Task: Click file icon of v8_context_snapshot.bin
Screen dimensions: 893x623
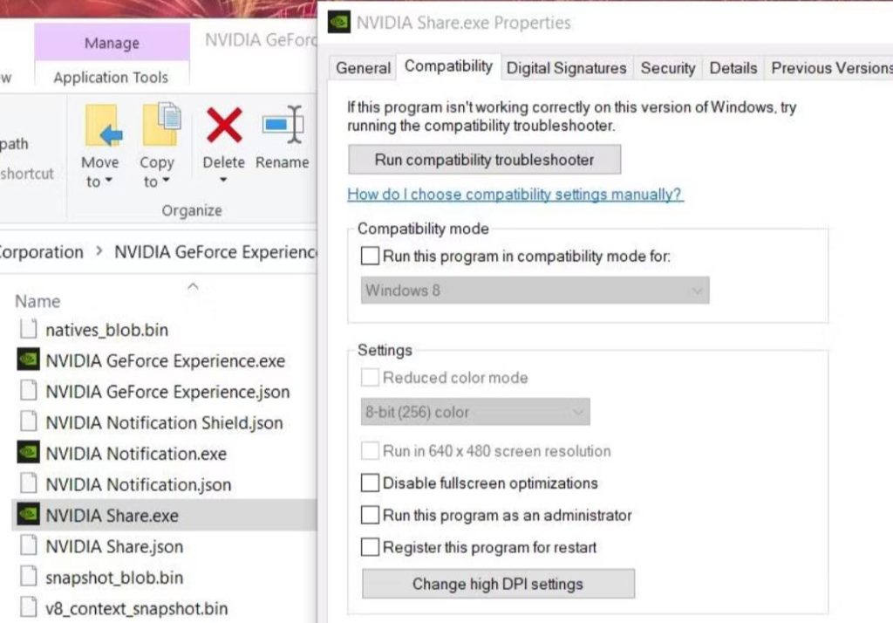Action: [29, 607]
